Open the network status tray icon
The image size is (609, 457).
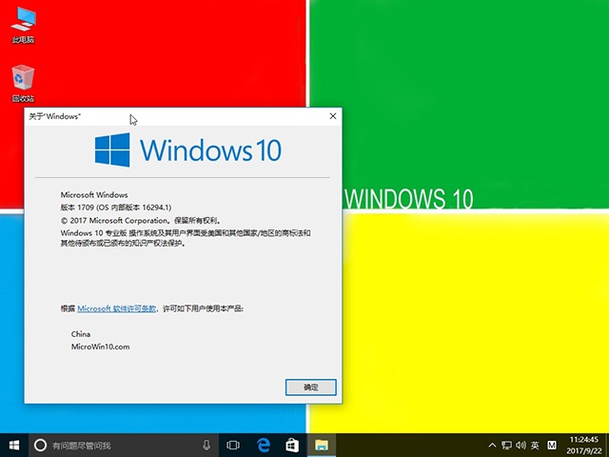506,445
